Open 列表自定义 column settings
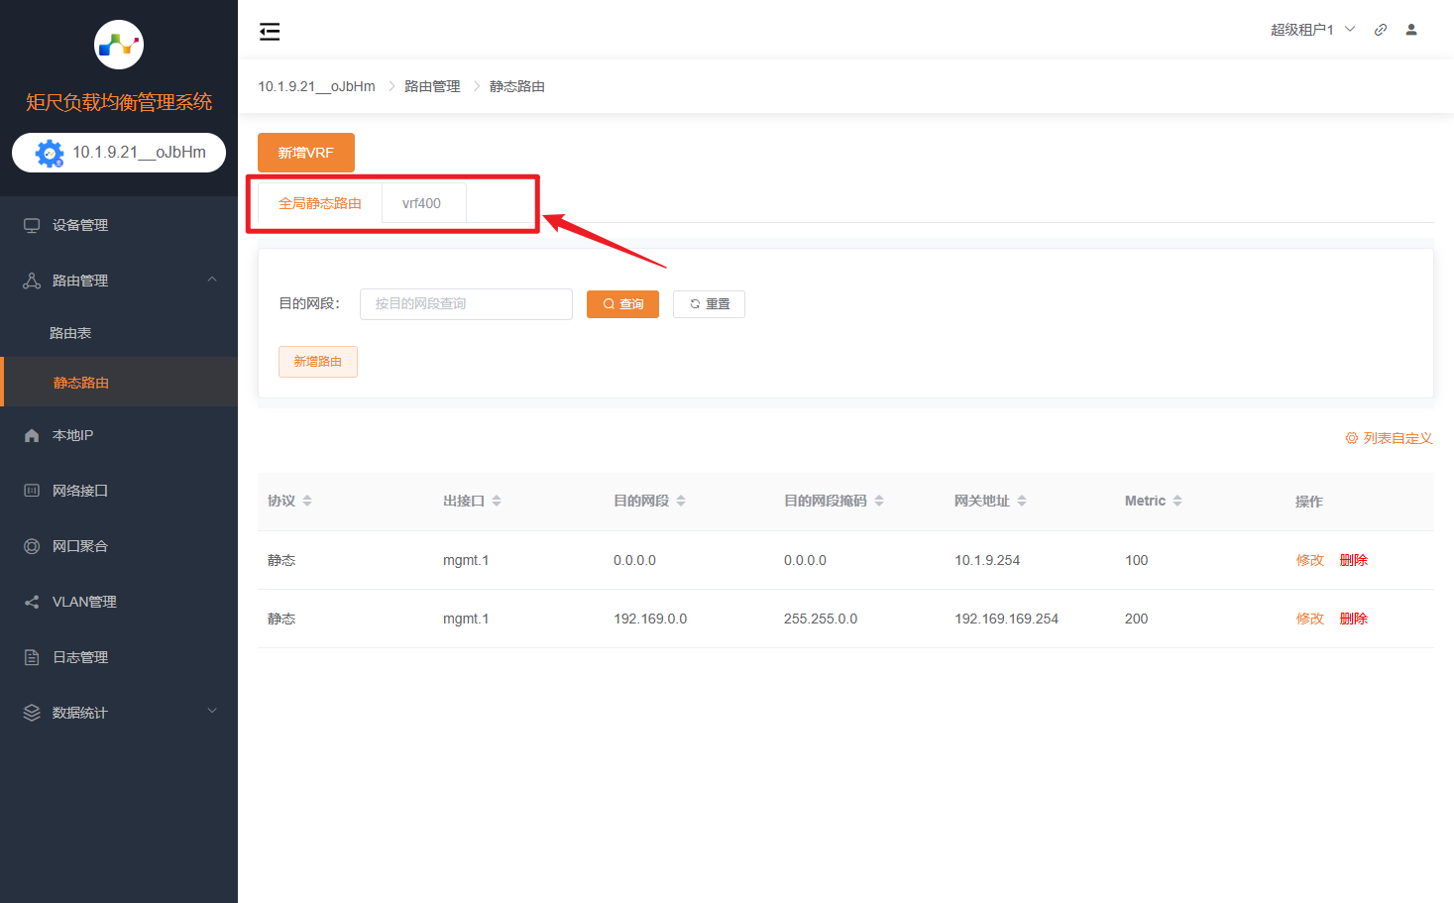This screenshot has height=903, width=1454. point(1389,438)
